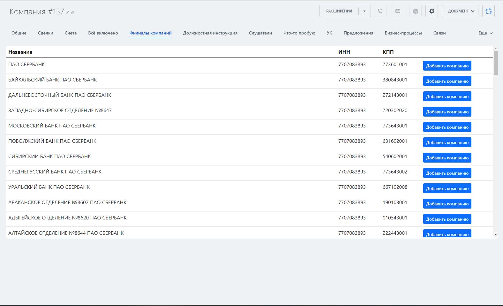
Task: Click the envelope email icon
Action: click(398, 11)
